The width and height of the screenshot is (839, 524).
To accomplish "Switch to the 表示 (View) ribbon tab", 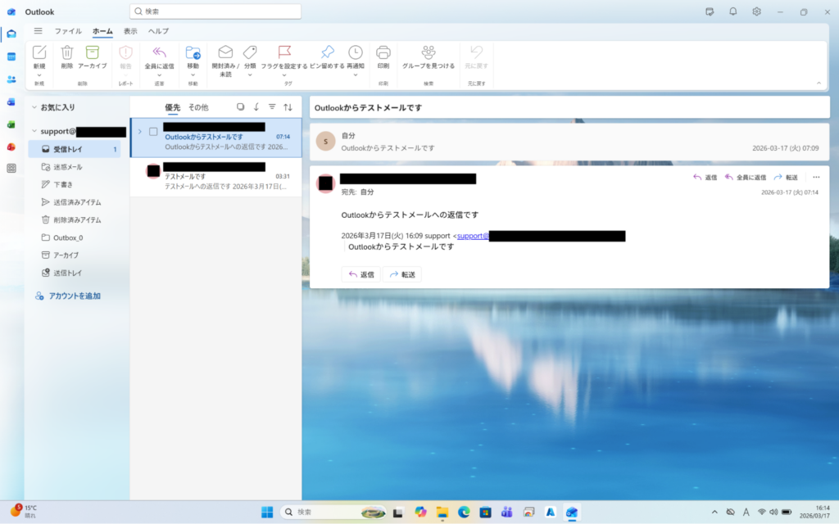I will tap(130, 31).
